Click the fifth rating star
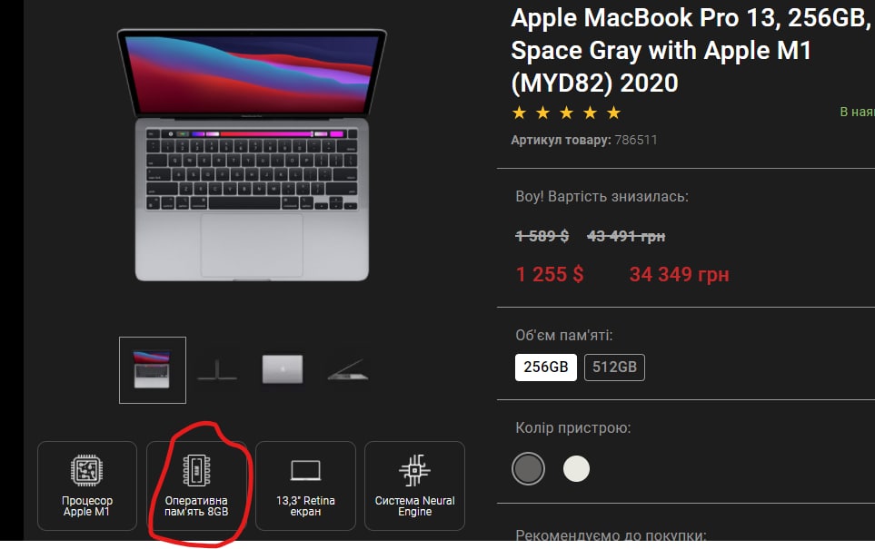 pyautogui.click(x=614, y=113)
